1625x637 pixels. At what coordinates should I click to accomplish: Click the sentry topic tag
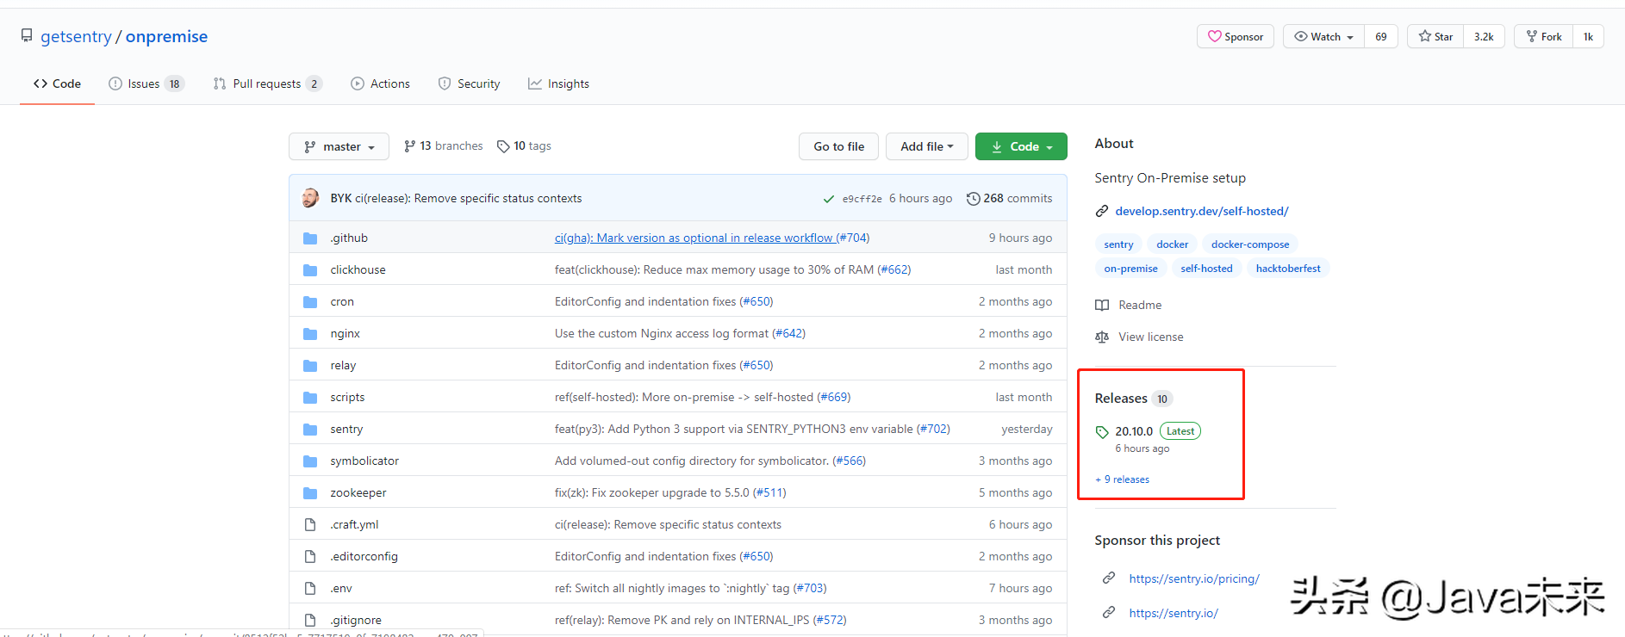pos(1118,244)
